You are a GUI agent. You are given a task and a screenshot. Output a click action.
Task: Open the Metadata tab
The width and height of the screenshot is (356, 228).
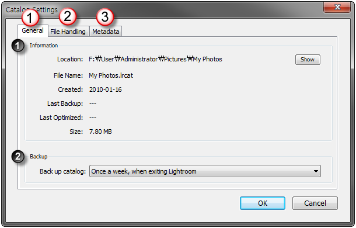[x=106, y=32]
